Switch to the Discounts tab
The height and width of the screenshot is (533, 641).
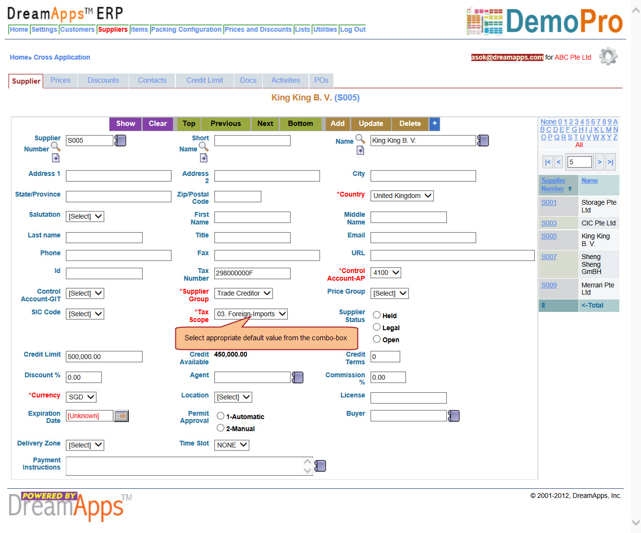pos(103,81)
